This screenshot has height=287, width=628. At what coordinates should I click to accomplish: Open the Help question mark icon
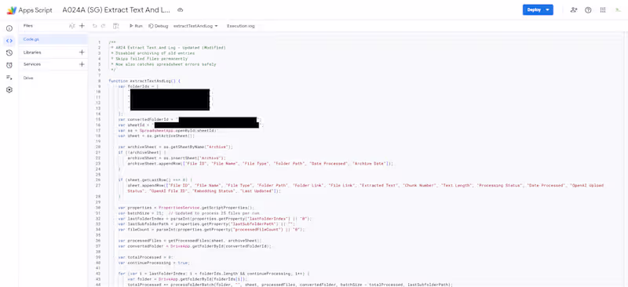tap(588, 10)
